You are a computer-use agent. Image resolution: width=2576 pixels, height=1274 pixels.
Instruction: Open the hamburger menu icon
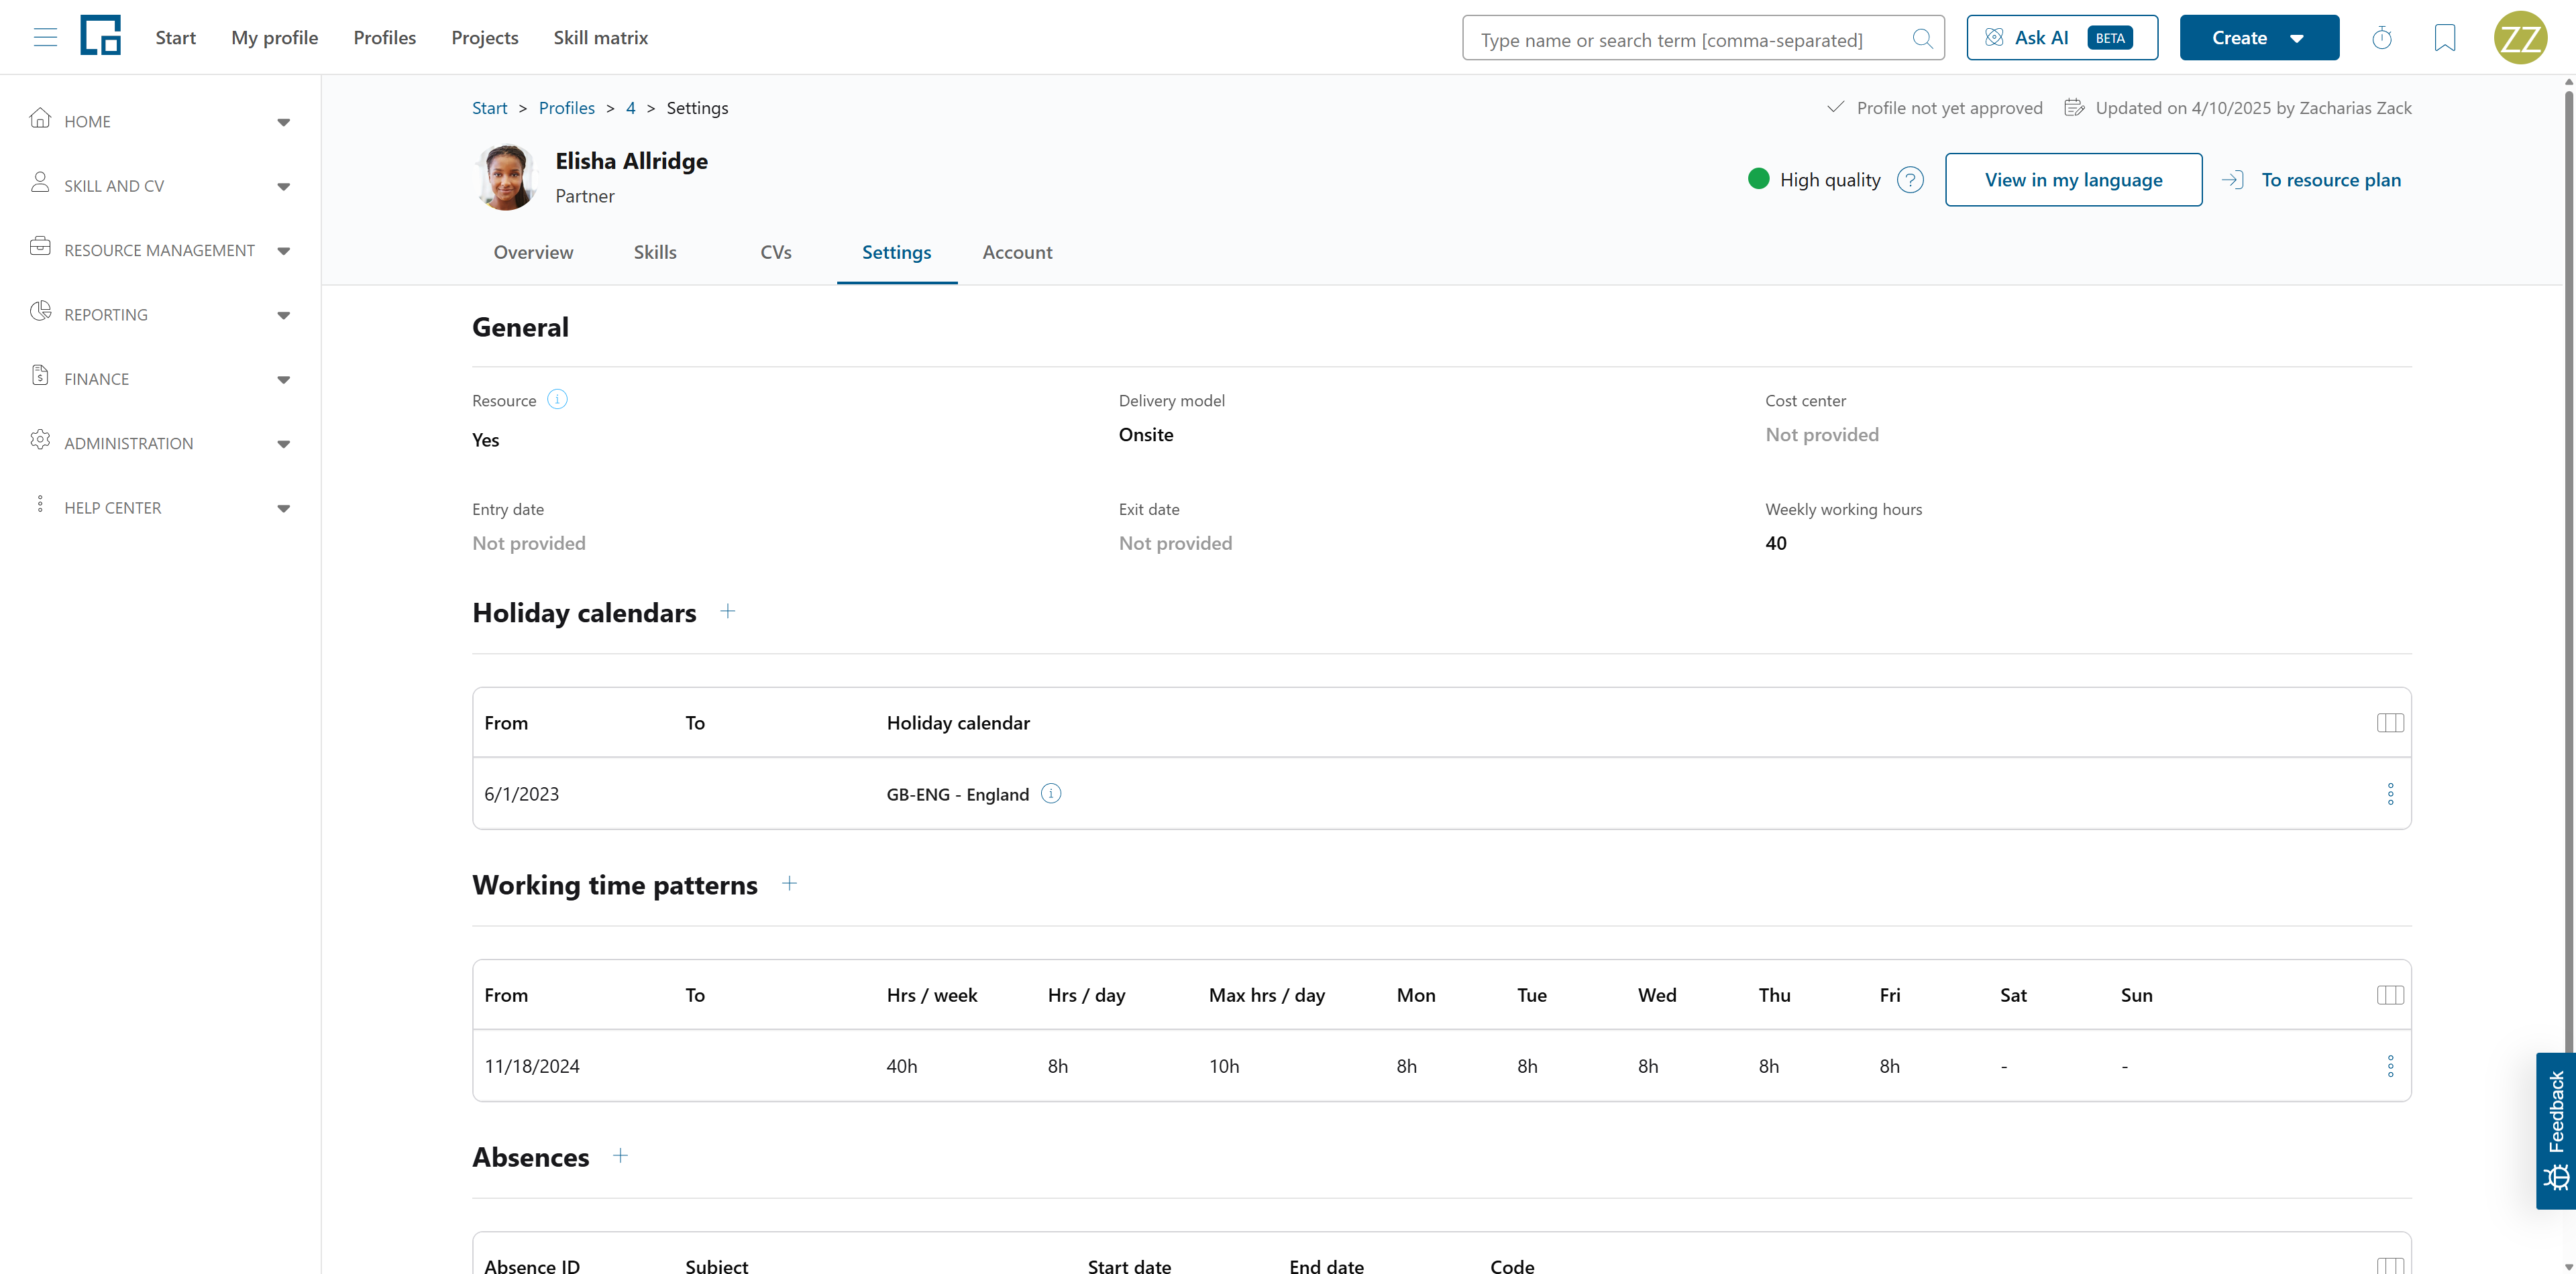45,38
